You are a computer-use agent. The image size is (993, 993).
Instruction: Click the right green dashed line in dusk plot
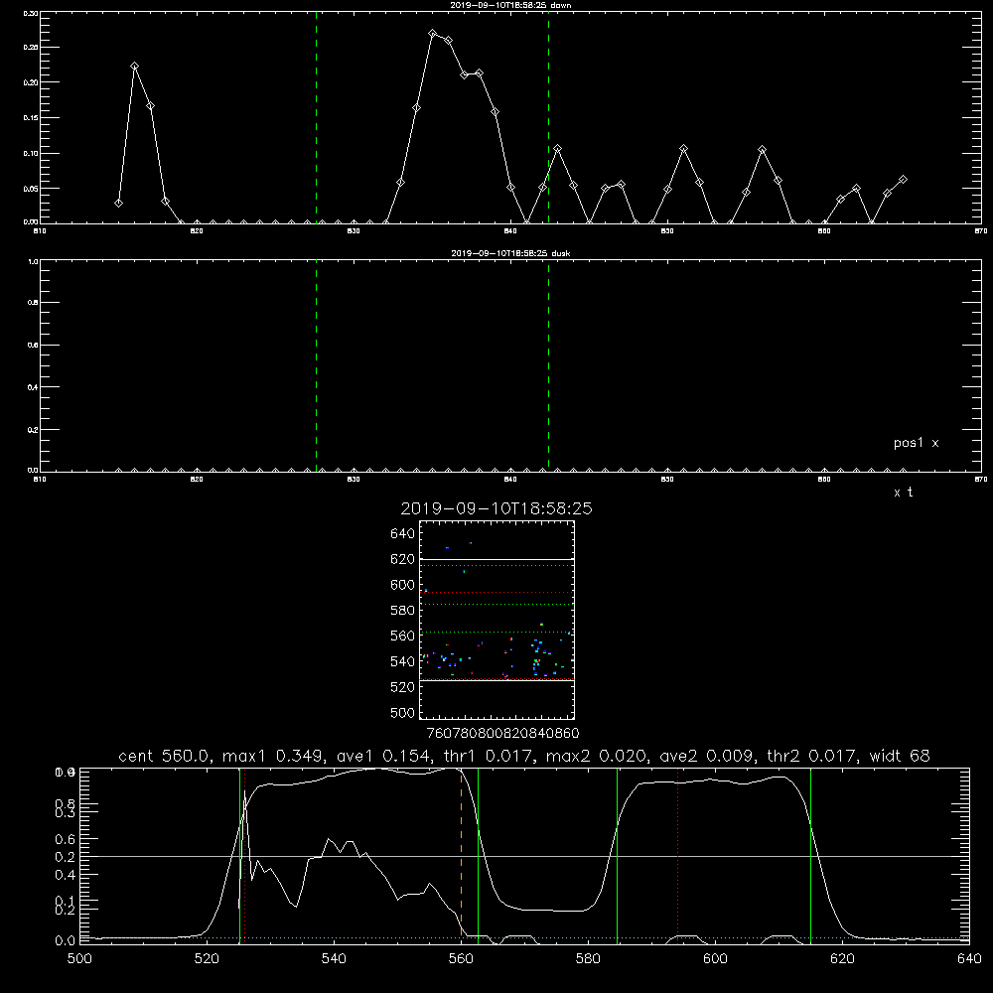548,365
